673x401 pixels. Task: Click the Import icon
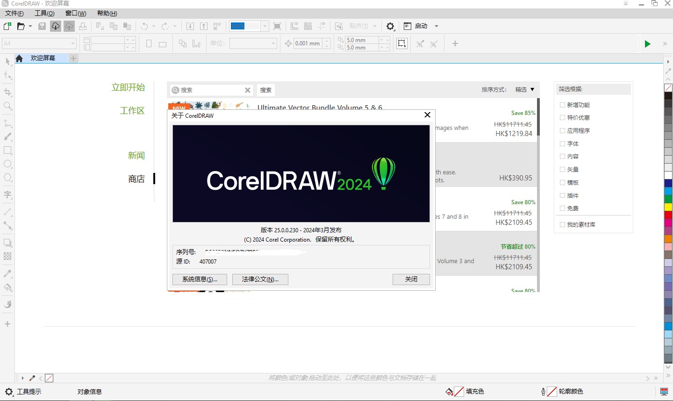point(190,26)
